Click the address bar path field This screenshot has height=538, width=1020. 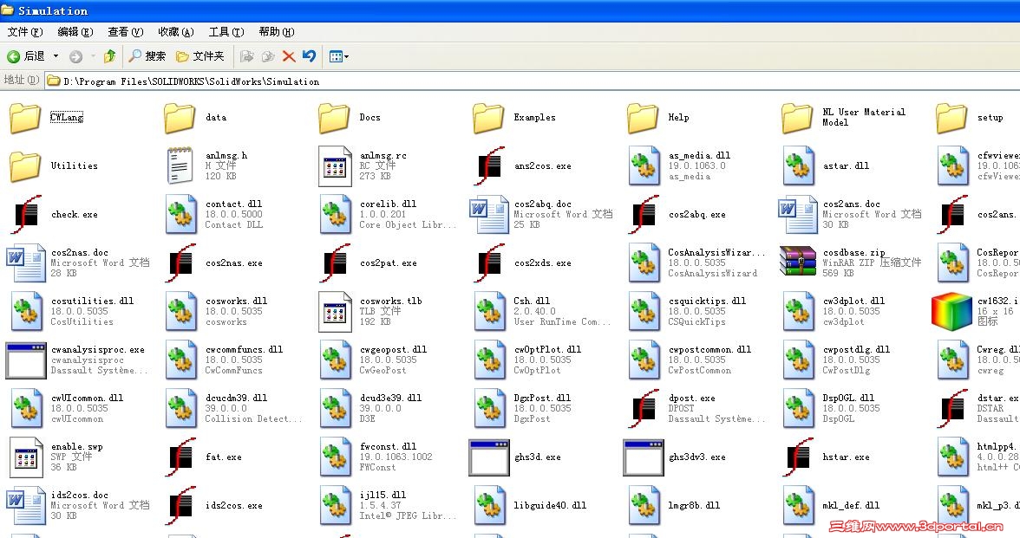(533, 81)
